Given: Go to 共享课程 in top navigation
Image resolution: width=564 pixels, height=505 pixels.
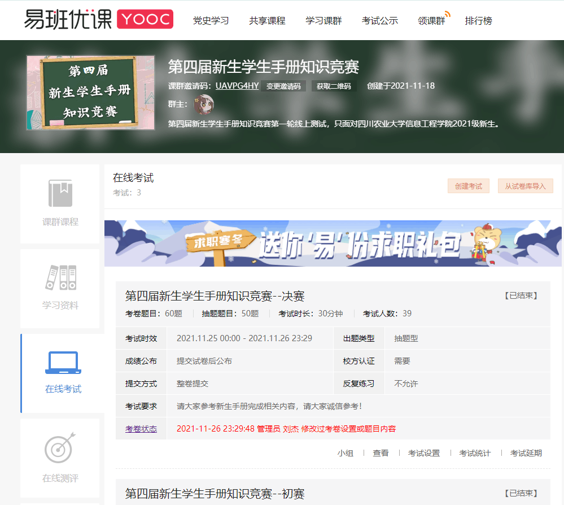Looking at the screenshot, I should pos(267,21).
